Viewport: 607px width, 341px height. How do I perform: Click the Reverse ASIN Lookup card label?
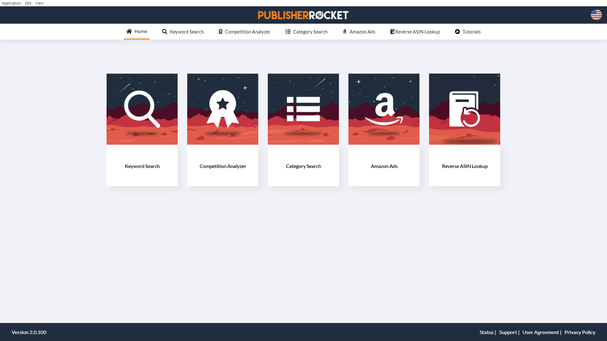464,166
